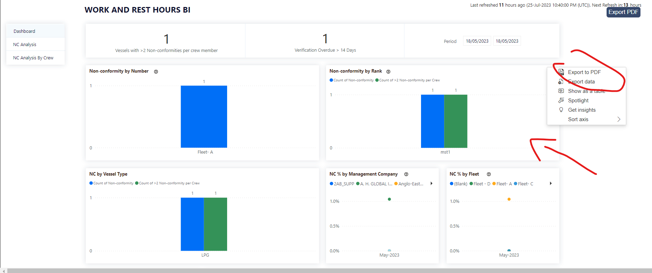
Task: Click the Get insights lightbulb icon
Action: [561, 110]
